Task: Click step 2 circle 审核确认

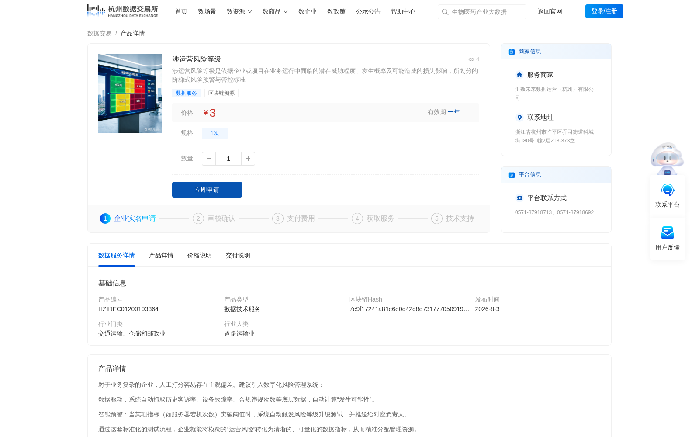Action: [x=198, y=218]
